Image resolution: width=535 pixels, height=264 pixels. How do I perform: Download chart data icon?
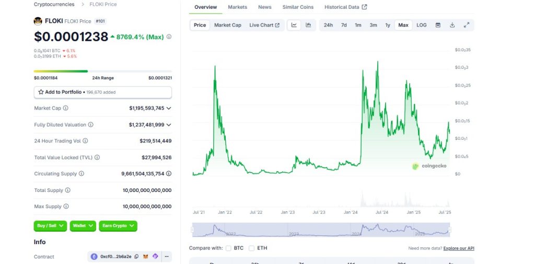452,25
